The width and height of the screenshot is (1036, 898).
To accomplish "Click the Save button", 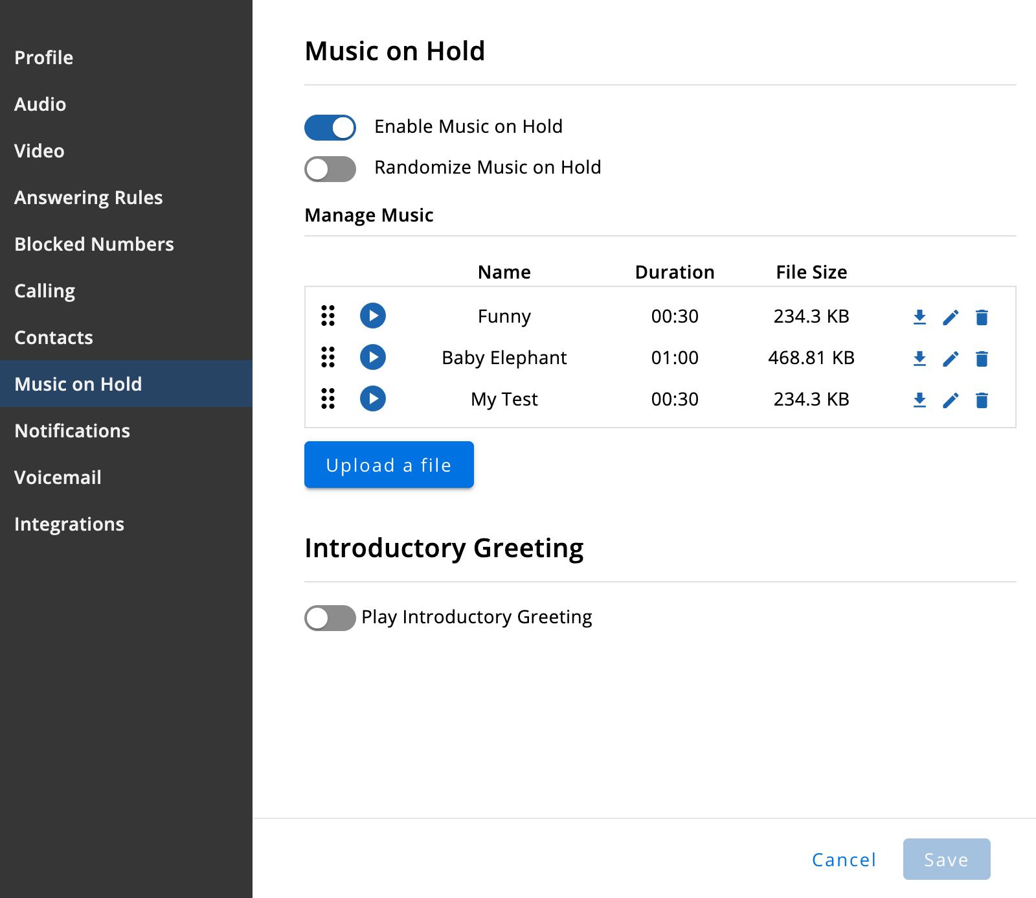I will point(947,859).
